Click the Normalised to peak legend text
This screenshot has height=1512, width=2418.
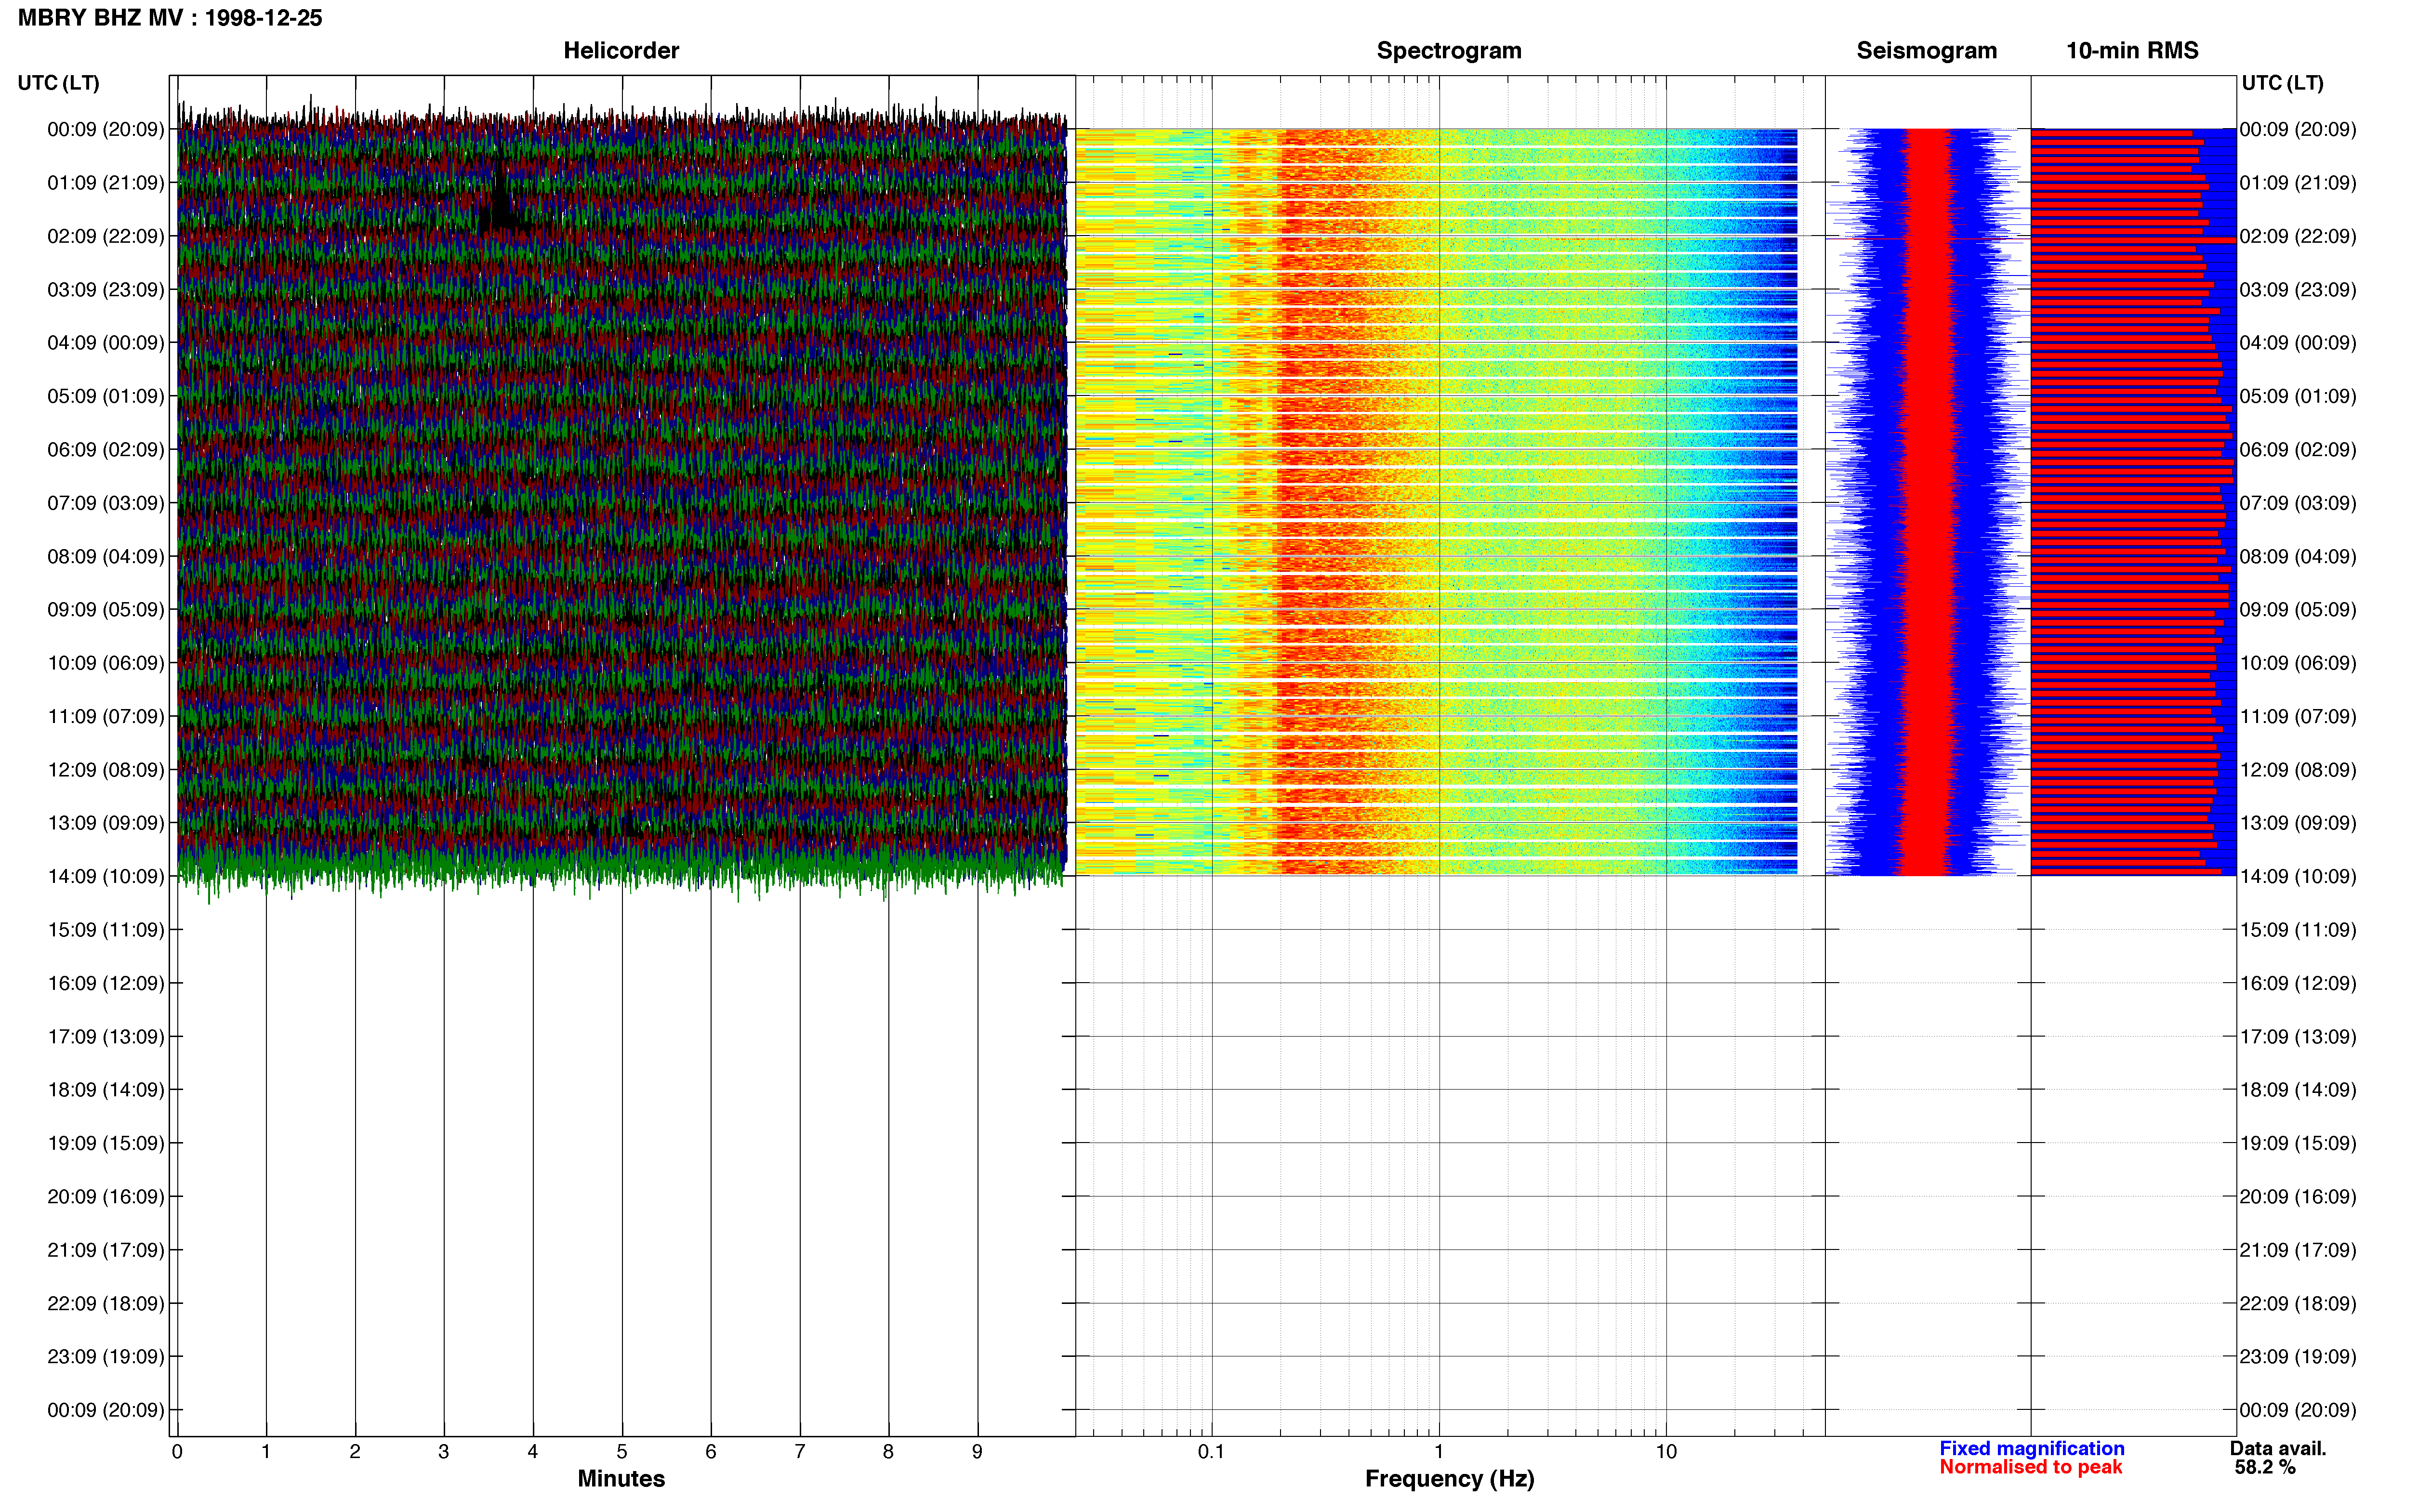coord(2030,1467)
